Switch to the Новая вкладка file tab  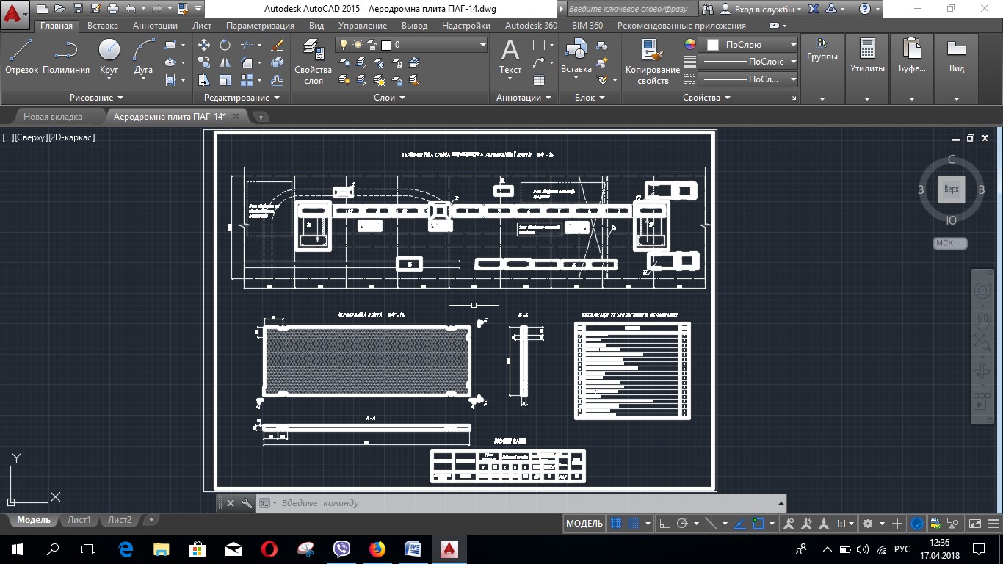(53, 116)
